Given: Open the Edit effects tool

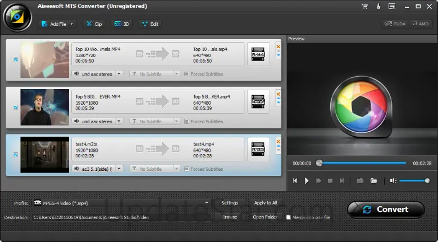Looking at the screenshot, I should click(x=150, y=24).
